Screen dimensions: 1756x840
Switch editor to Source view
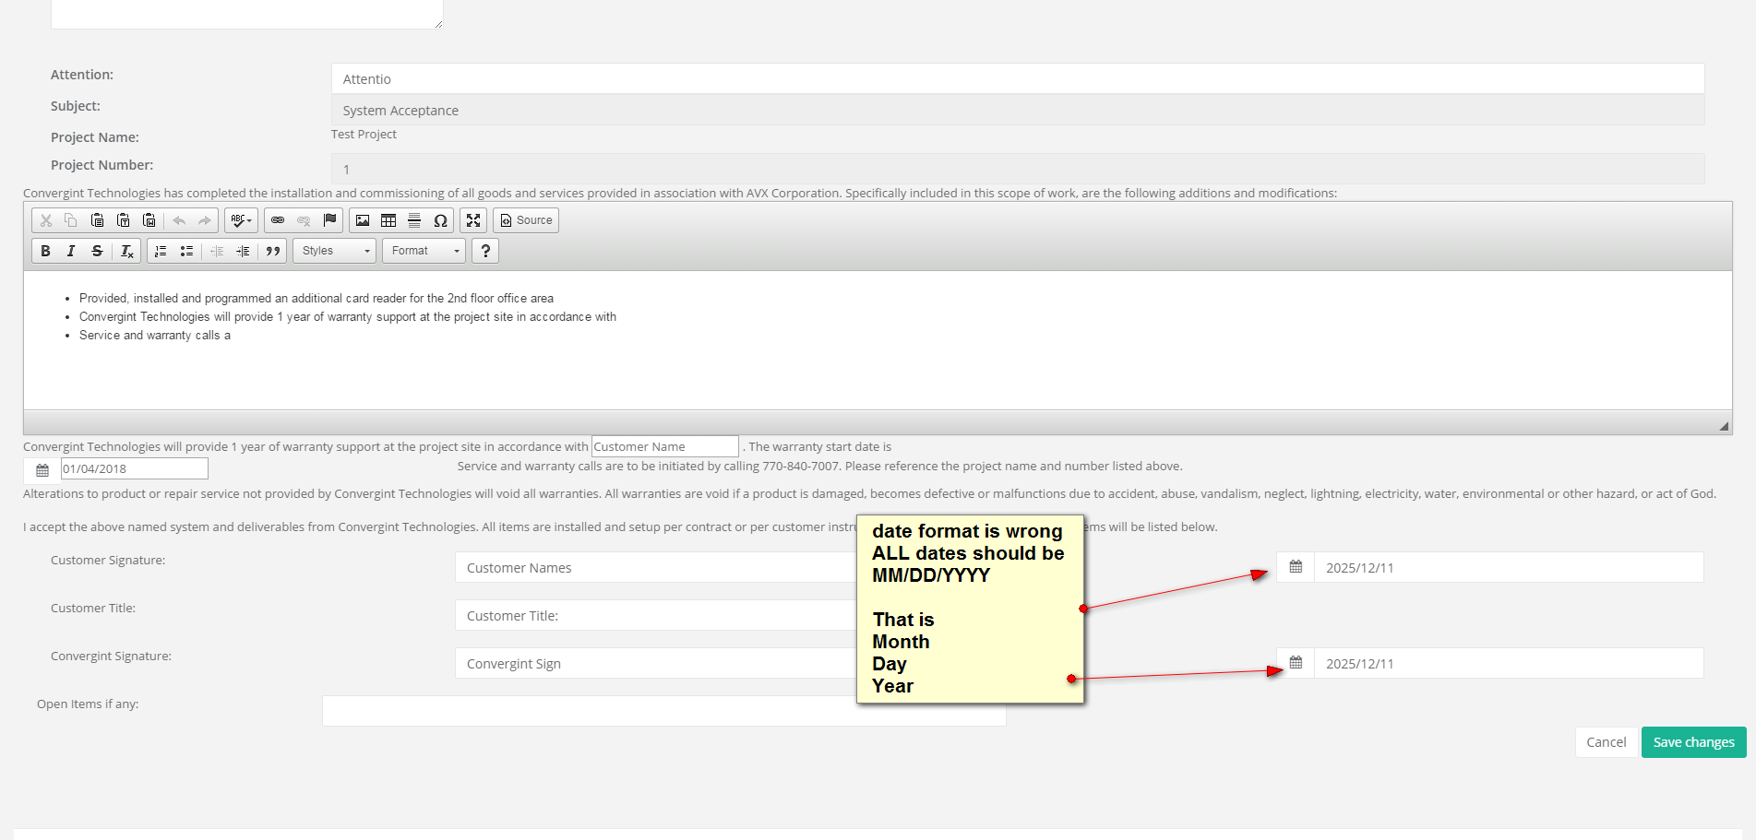[526, 220]
